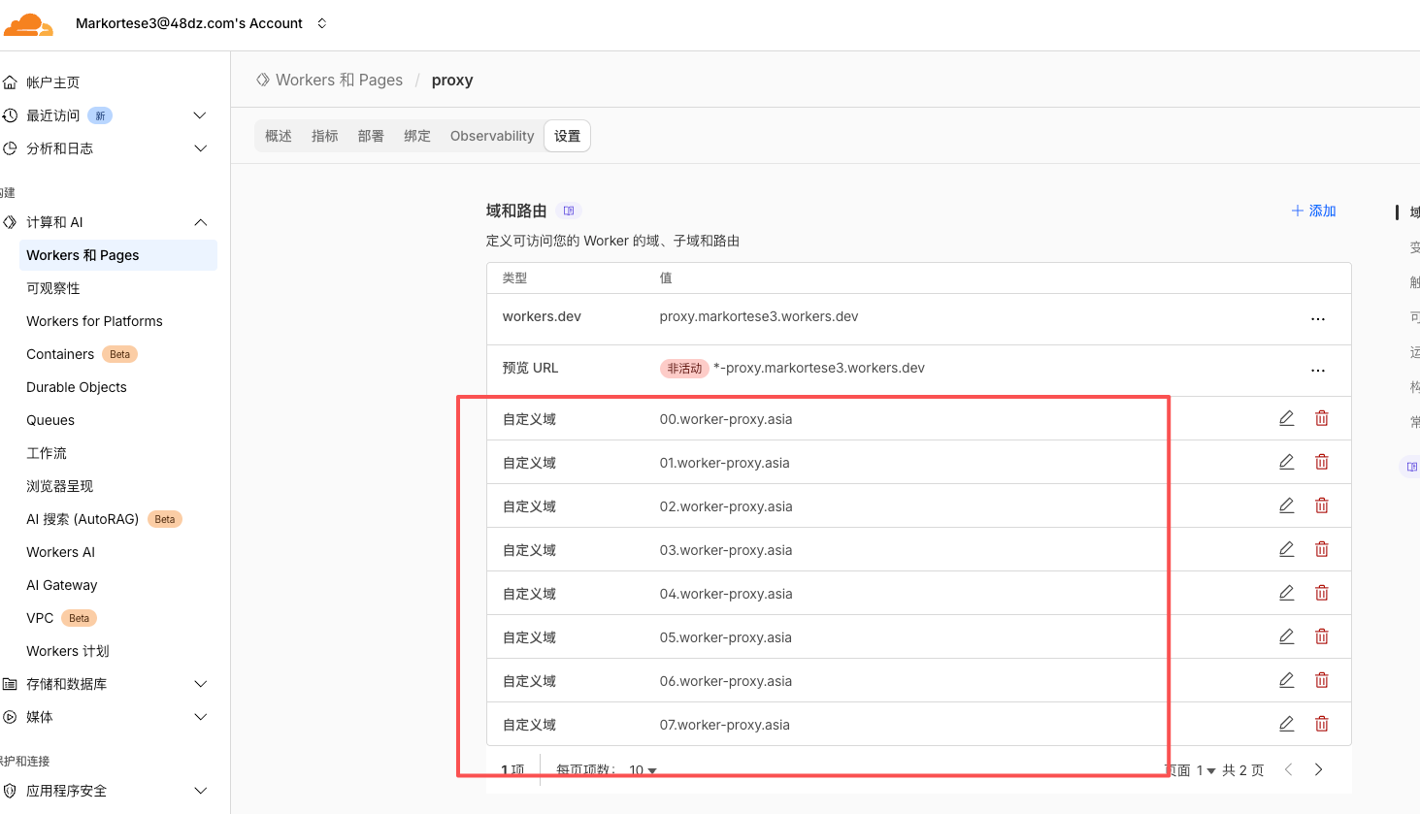This screenshot has height=814, width=1420.
Task: Open the account switcher dropdown
Action: point(321,23)
